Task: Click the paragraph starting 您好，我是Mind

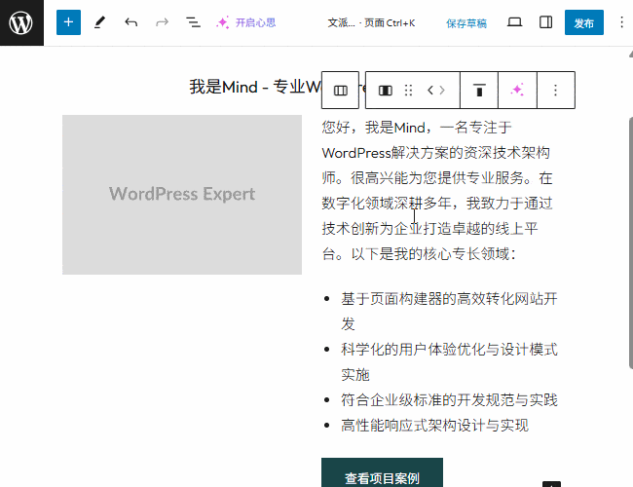Action: pyautogui.click(x=437, y=191)
